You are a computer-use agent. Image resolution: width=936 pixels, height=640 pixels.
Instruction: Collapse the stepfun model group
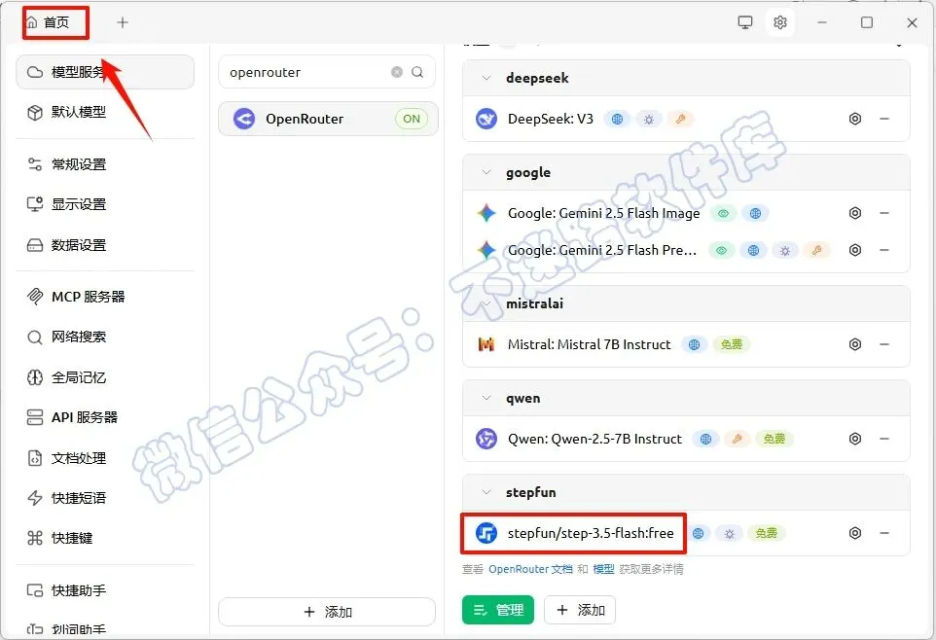[x=486, y=492]
